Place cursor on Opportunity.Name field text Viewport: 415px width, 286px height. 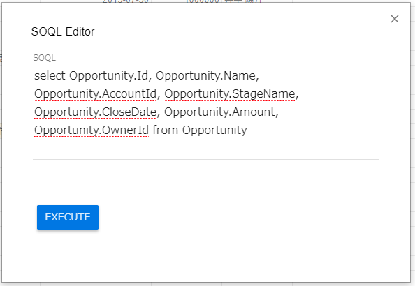207,76
